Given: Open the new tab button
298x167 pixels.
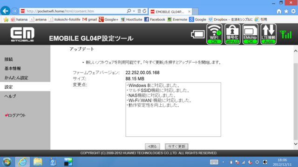Looking at the screenshot, I should tap(196, 12).
